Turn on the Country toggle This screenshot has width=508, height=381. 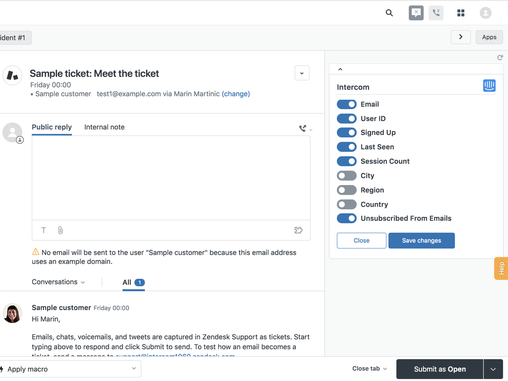pos(346,204)
